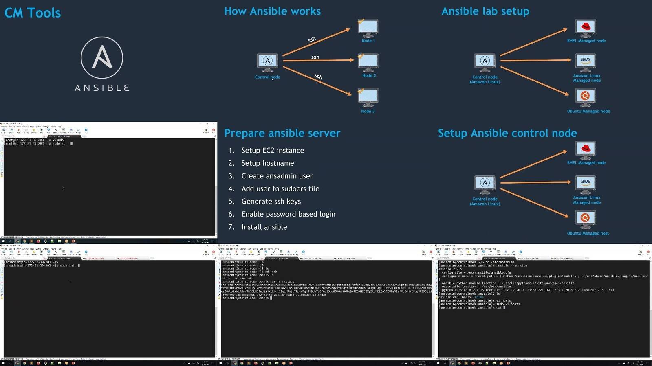The image size is (652, 366).
Task: Select the 'Prepare ansible server' heading
Action: tap(282, 133)
